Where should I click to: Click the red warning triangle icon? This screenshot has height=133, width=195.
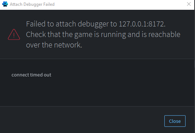(x=14, y=34)
